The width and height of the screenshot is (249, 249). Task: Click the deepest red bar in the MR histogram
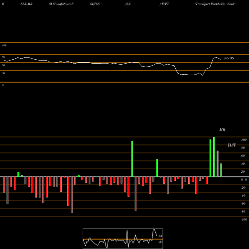coord(72,195)
